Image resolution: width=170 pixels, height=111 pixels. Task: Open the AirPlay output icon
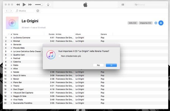pyautogui.click(x=48, y=5)
